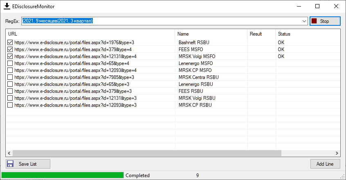Click the OK status for FEES MSFO
Image resolution: width=346 pixels, height=180 pixels.
[x=281, y=49]
